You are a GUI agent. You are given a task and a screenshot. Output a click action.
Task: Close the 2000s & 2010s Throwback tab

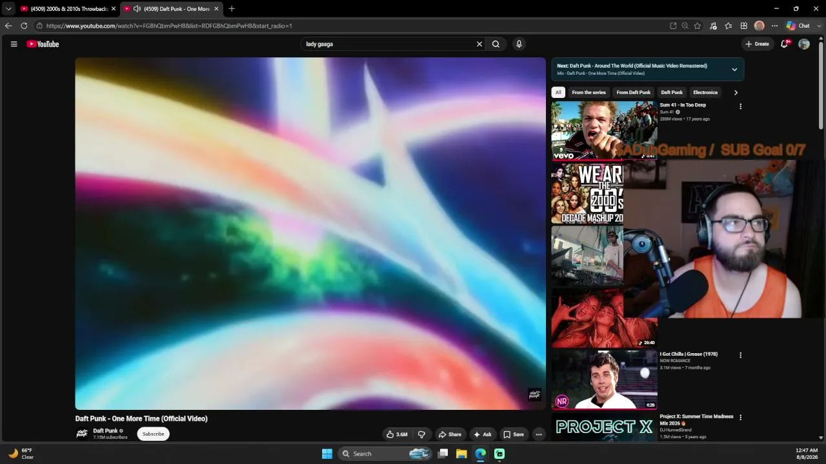coord(114,9)
